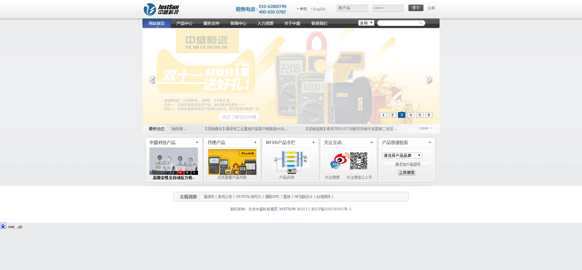Switch language to 中文

click(303, 9)
